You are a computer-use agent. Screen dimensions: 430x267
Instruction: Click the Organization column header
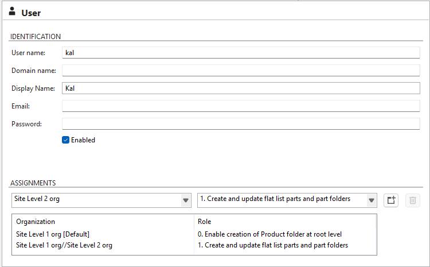coord(36,221)
